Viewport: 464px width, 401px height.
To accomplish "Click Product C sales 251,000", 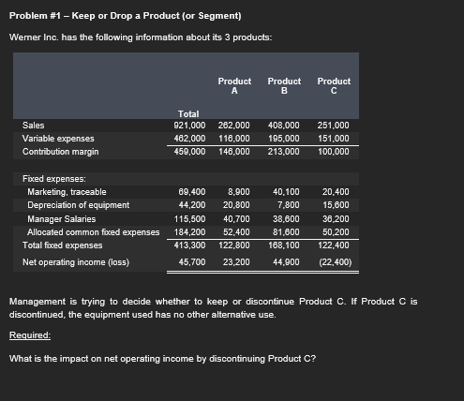I will (334, 126).
